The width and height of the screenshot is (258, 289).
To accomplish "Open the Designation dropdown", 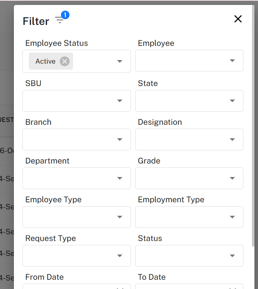I will [232, 139].
